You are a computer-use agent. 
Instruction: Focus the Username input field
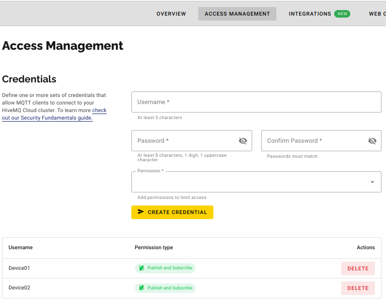(256, 102)
